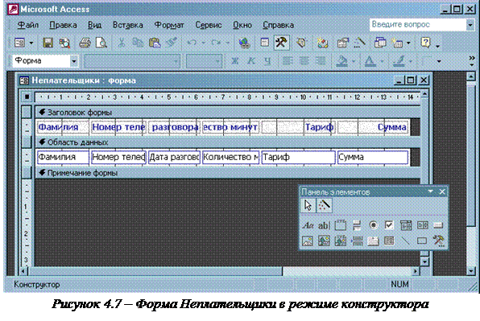Click the line color pen swatch
Screen dimensions: 480x321
[x=399, y=61]
